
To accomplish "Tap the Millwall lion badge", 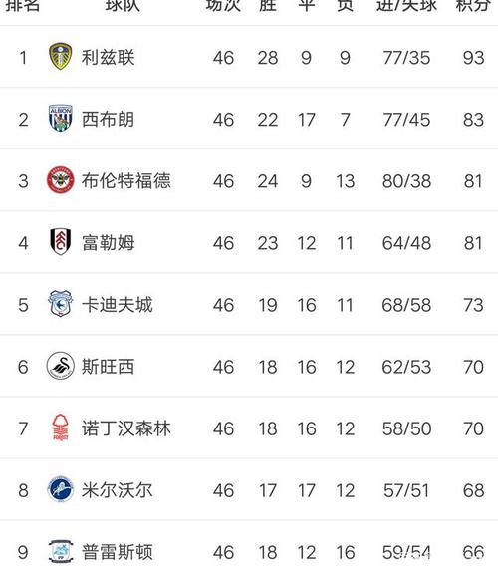I will (61, 489).
